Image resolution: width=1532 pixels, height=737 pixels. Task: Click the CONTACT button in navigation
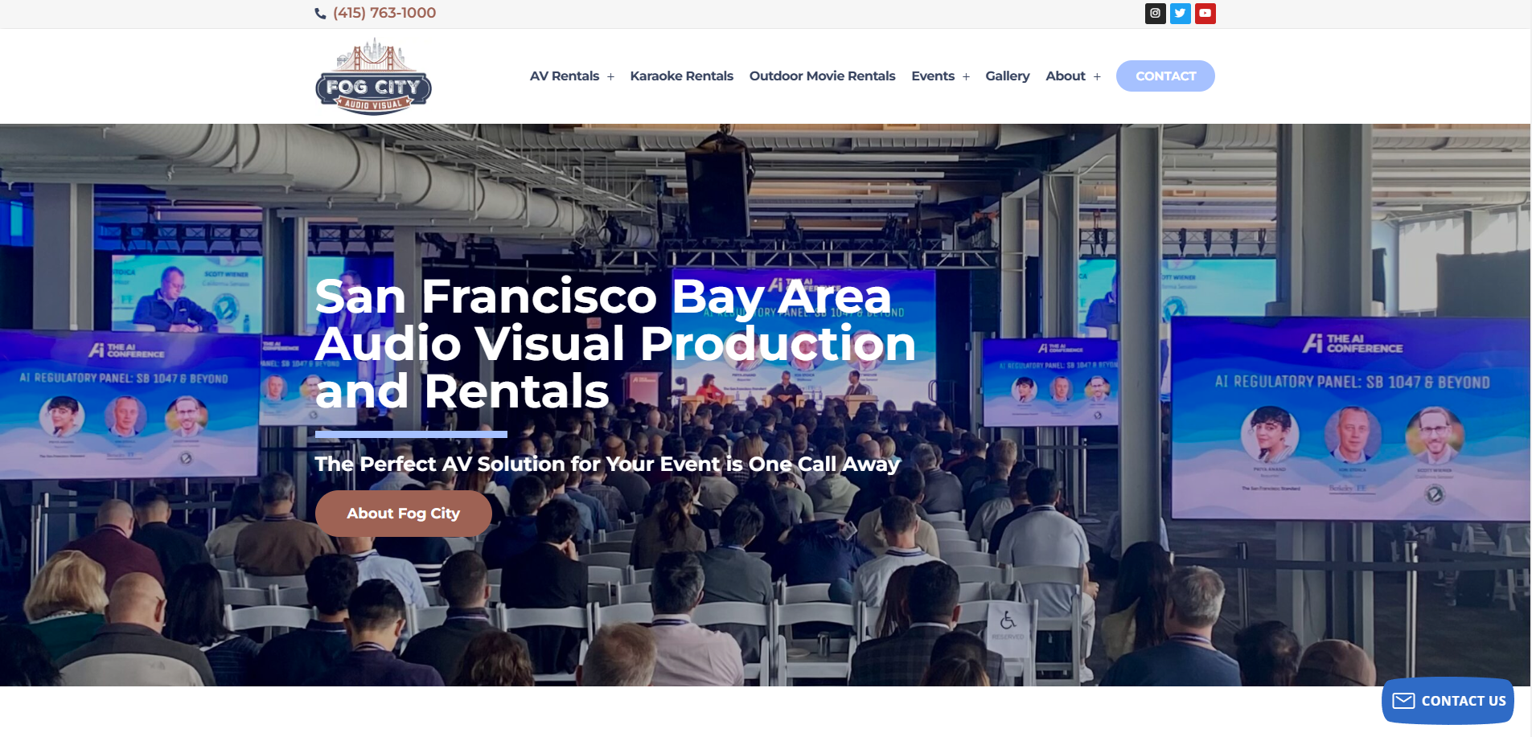(1165, 76)
